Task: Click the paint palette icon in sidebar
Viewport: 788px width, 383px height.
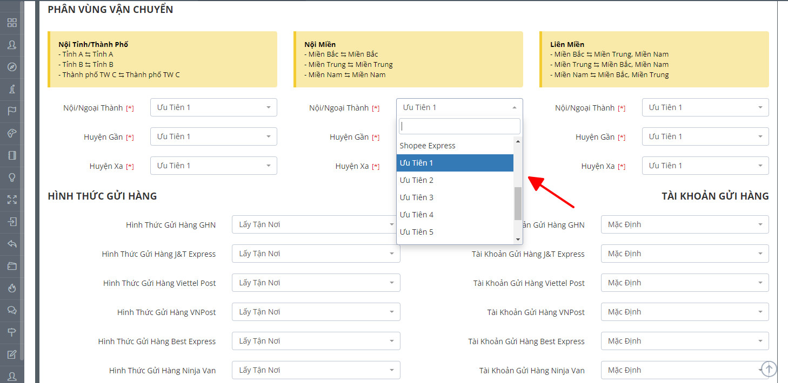Action: [x=12, y=133]
